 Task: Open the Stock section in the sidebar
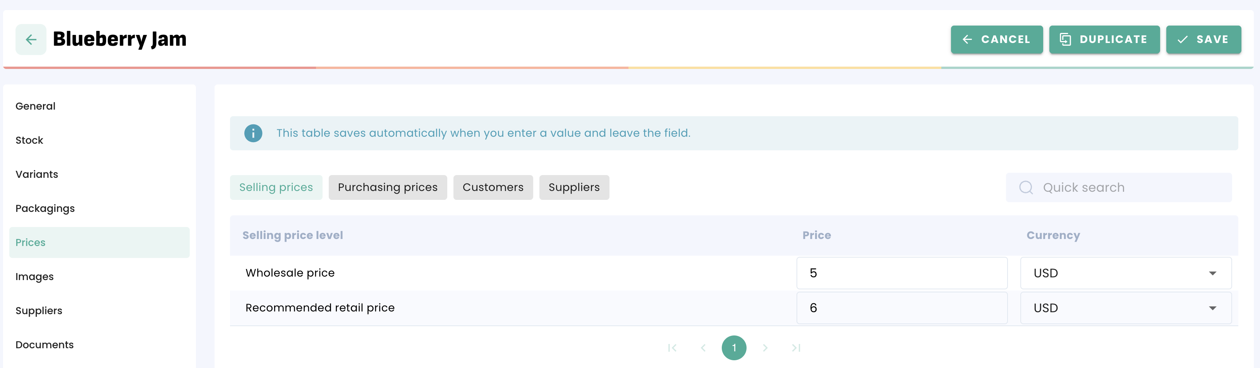[x=29, y=141]
